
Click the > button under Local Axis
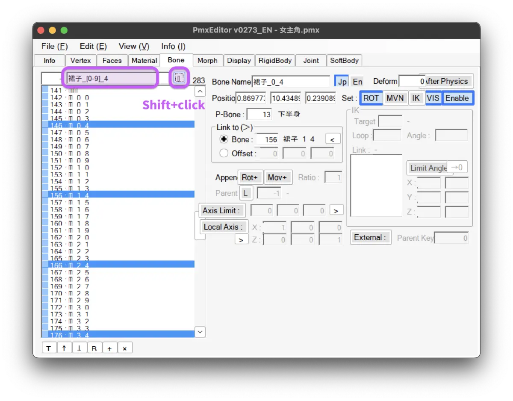click(241, 240)
